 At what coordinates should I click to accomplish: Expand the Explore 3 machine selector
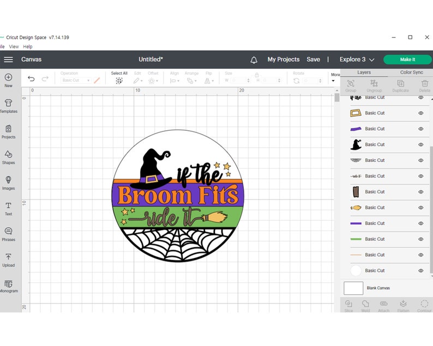(357, 59)
